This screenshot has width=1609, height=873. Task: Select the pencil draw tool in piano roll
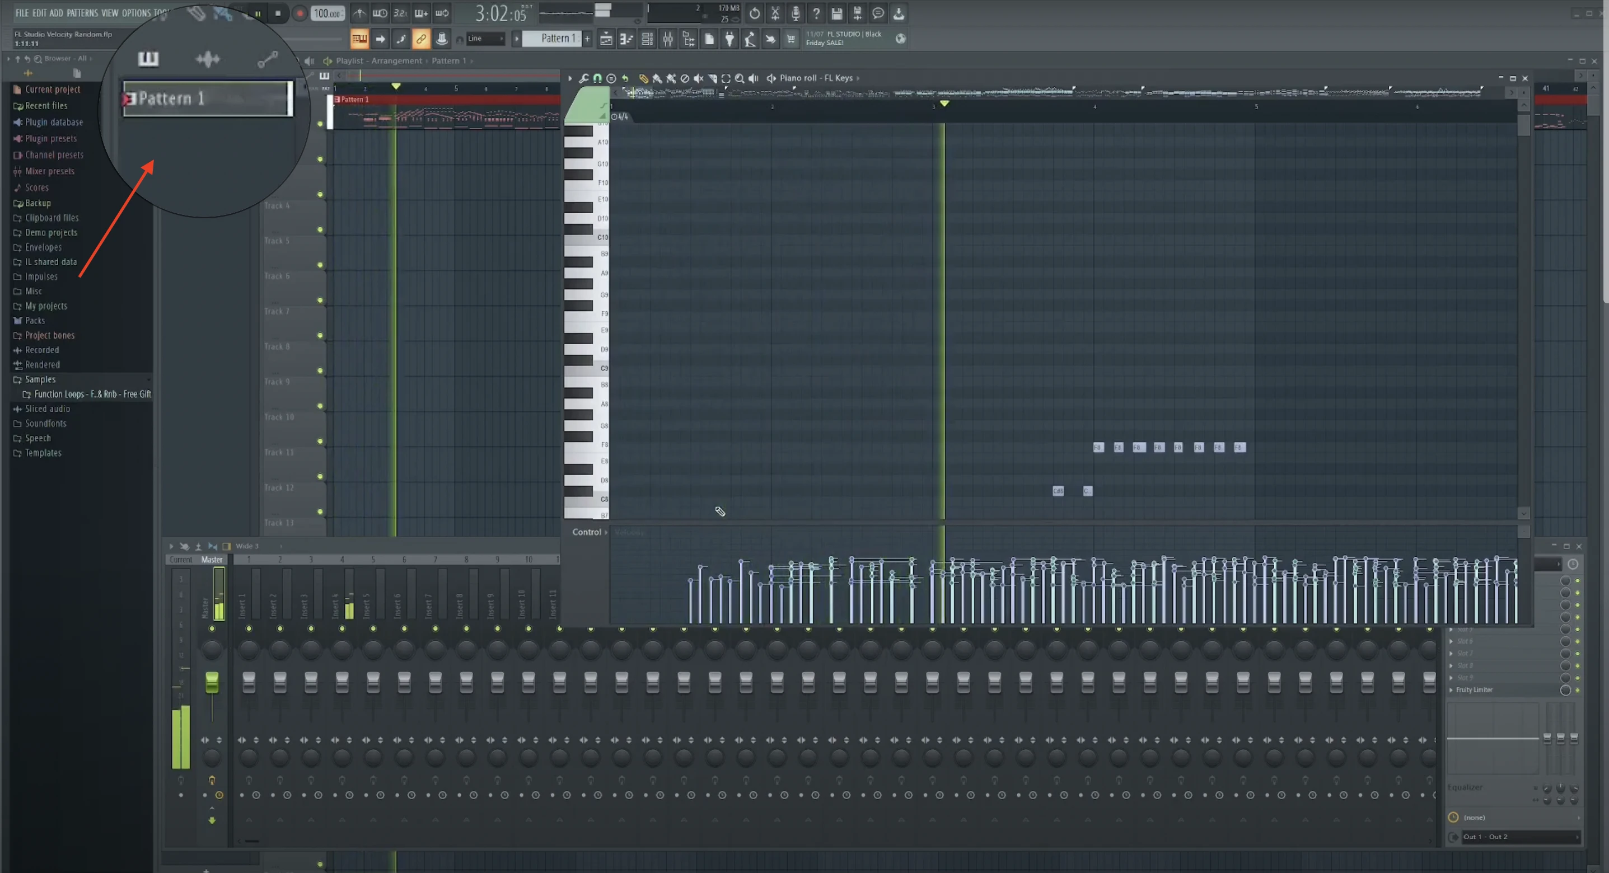pos(643,79)
